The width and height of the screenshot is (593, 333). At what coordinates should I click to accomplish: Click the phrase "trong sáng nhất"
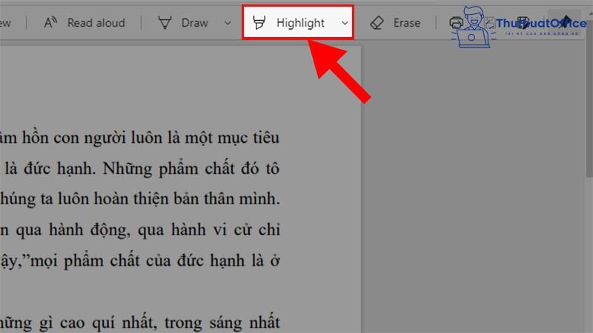point(222,323)
